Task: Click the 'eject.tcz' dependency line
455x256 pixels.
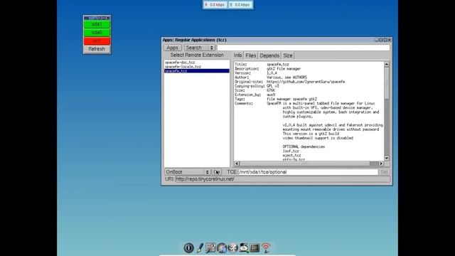Action: [292, 156]
